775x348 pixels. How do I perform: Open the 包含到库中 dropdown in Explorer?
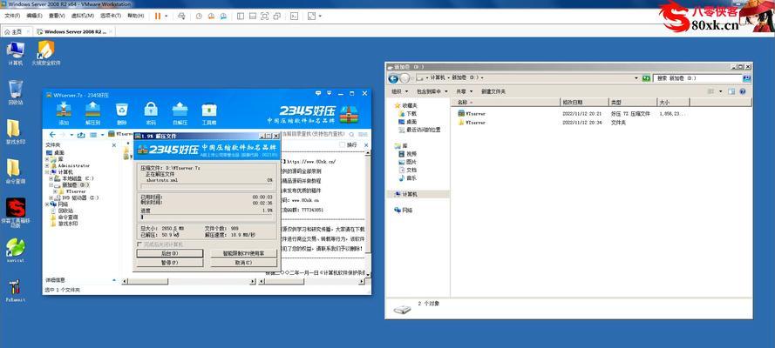coord(432,91)
